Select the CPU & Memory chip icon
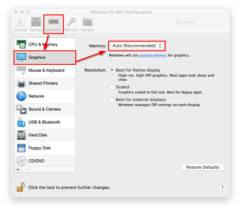This screenshot has height=211, width=241. [x=21, y=44]
